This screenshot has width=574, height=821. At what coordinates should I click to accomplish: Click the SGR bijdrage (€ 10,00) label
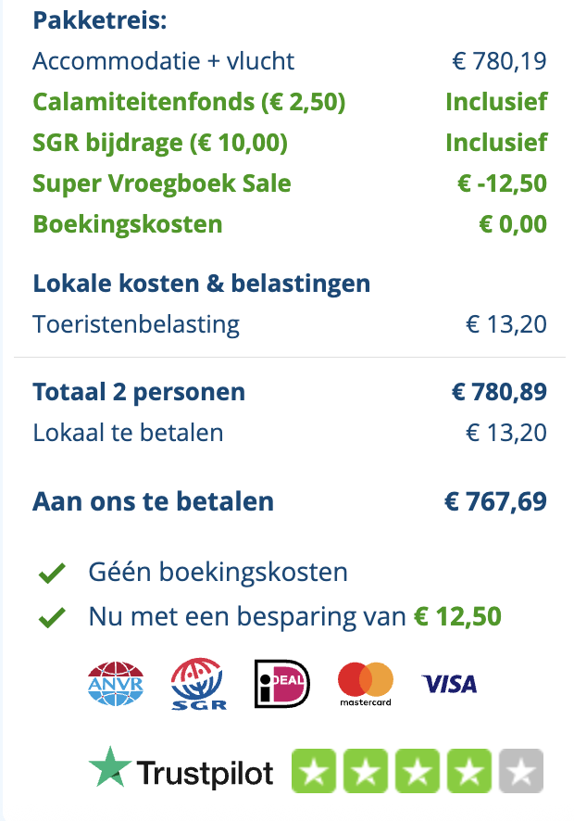(x=160, y=143)
